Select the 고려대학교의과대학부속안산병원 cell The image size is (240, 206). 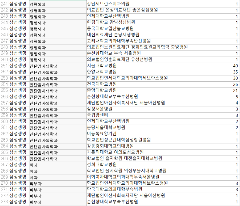click(x=153, y=41)
